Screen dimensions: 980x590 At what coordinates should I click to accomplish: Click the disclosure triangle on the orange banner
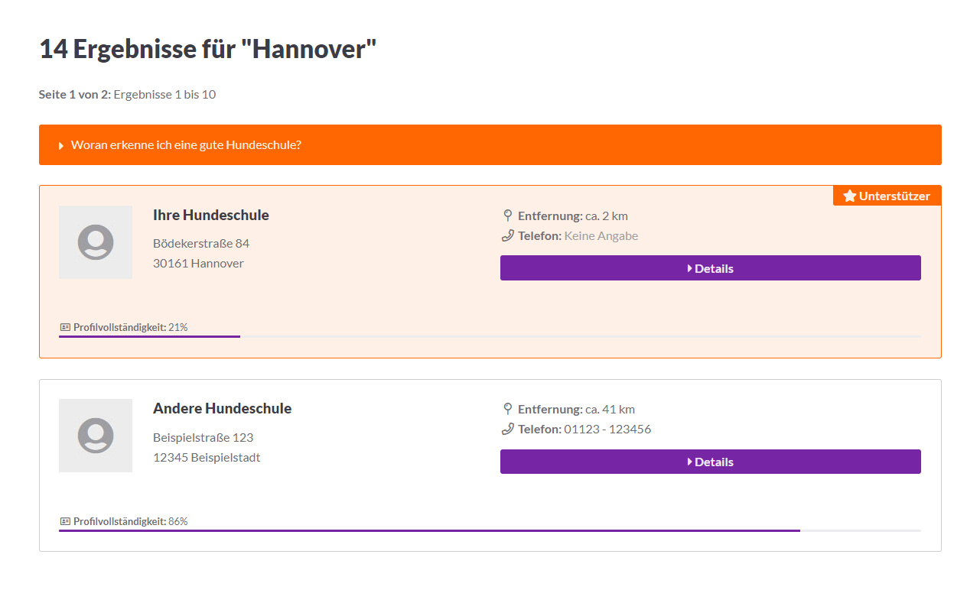click(x=60, y=144)
